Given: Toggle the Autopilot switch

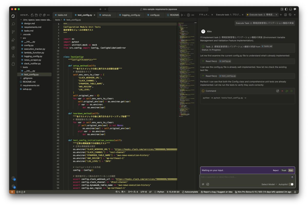Looking at the screenshot, I should [291, 184].
